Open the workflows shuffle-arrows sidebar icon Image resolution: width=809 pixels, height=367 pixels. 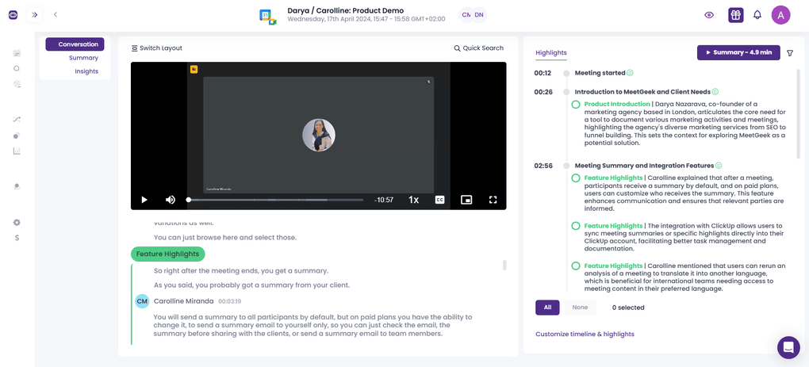[x=17, y=120]
